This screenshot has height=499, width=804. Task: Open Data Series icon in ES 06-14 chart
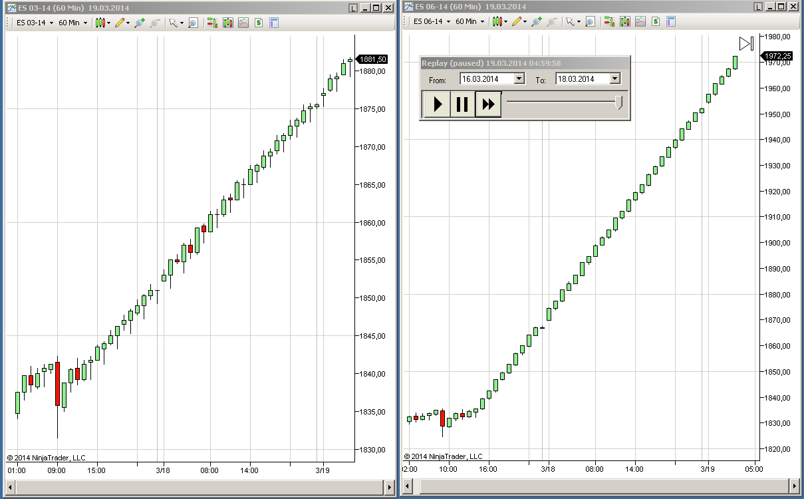pyautogui.click(x=625, y=21)
